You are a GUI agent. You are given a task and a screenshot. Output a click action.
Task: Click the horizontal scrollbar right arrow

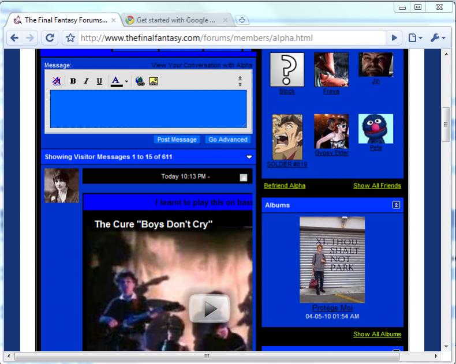click(436, 356)
